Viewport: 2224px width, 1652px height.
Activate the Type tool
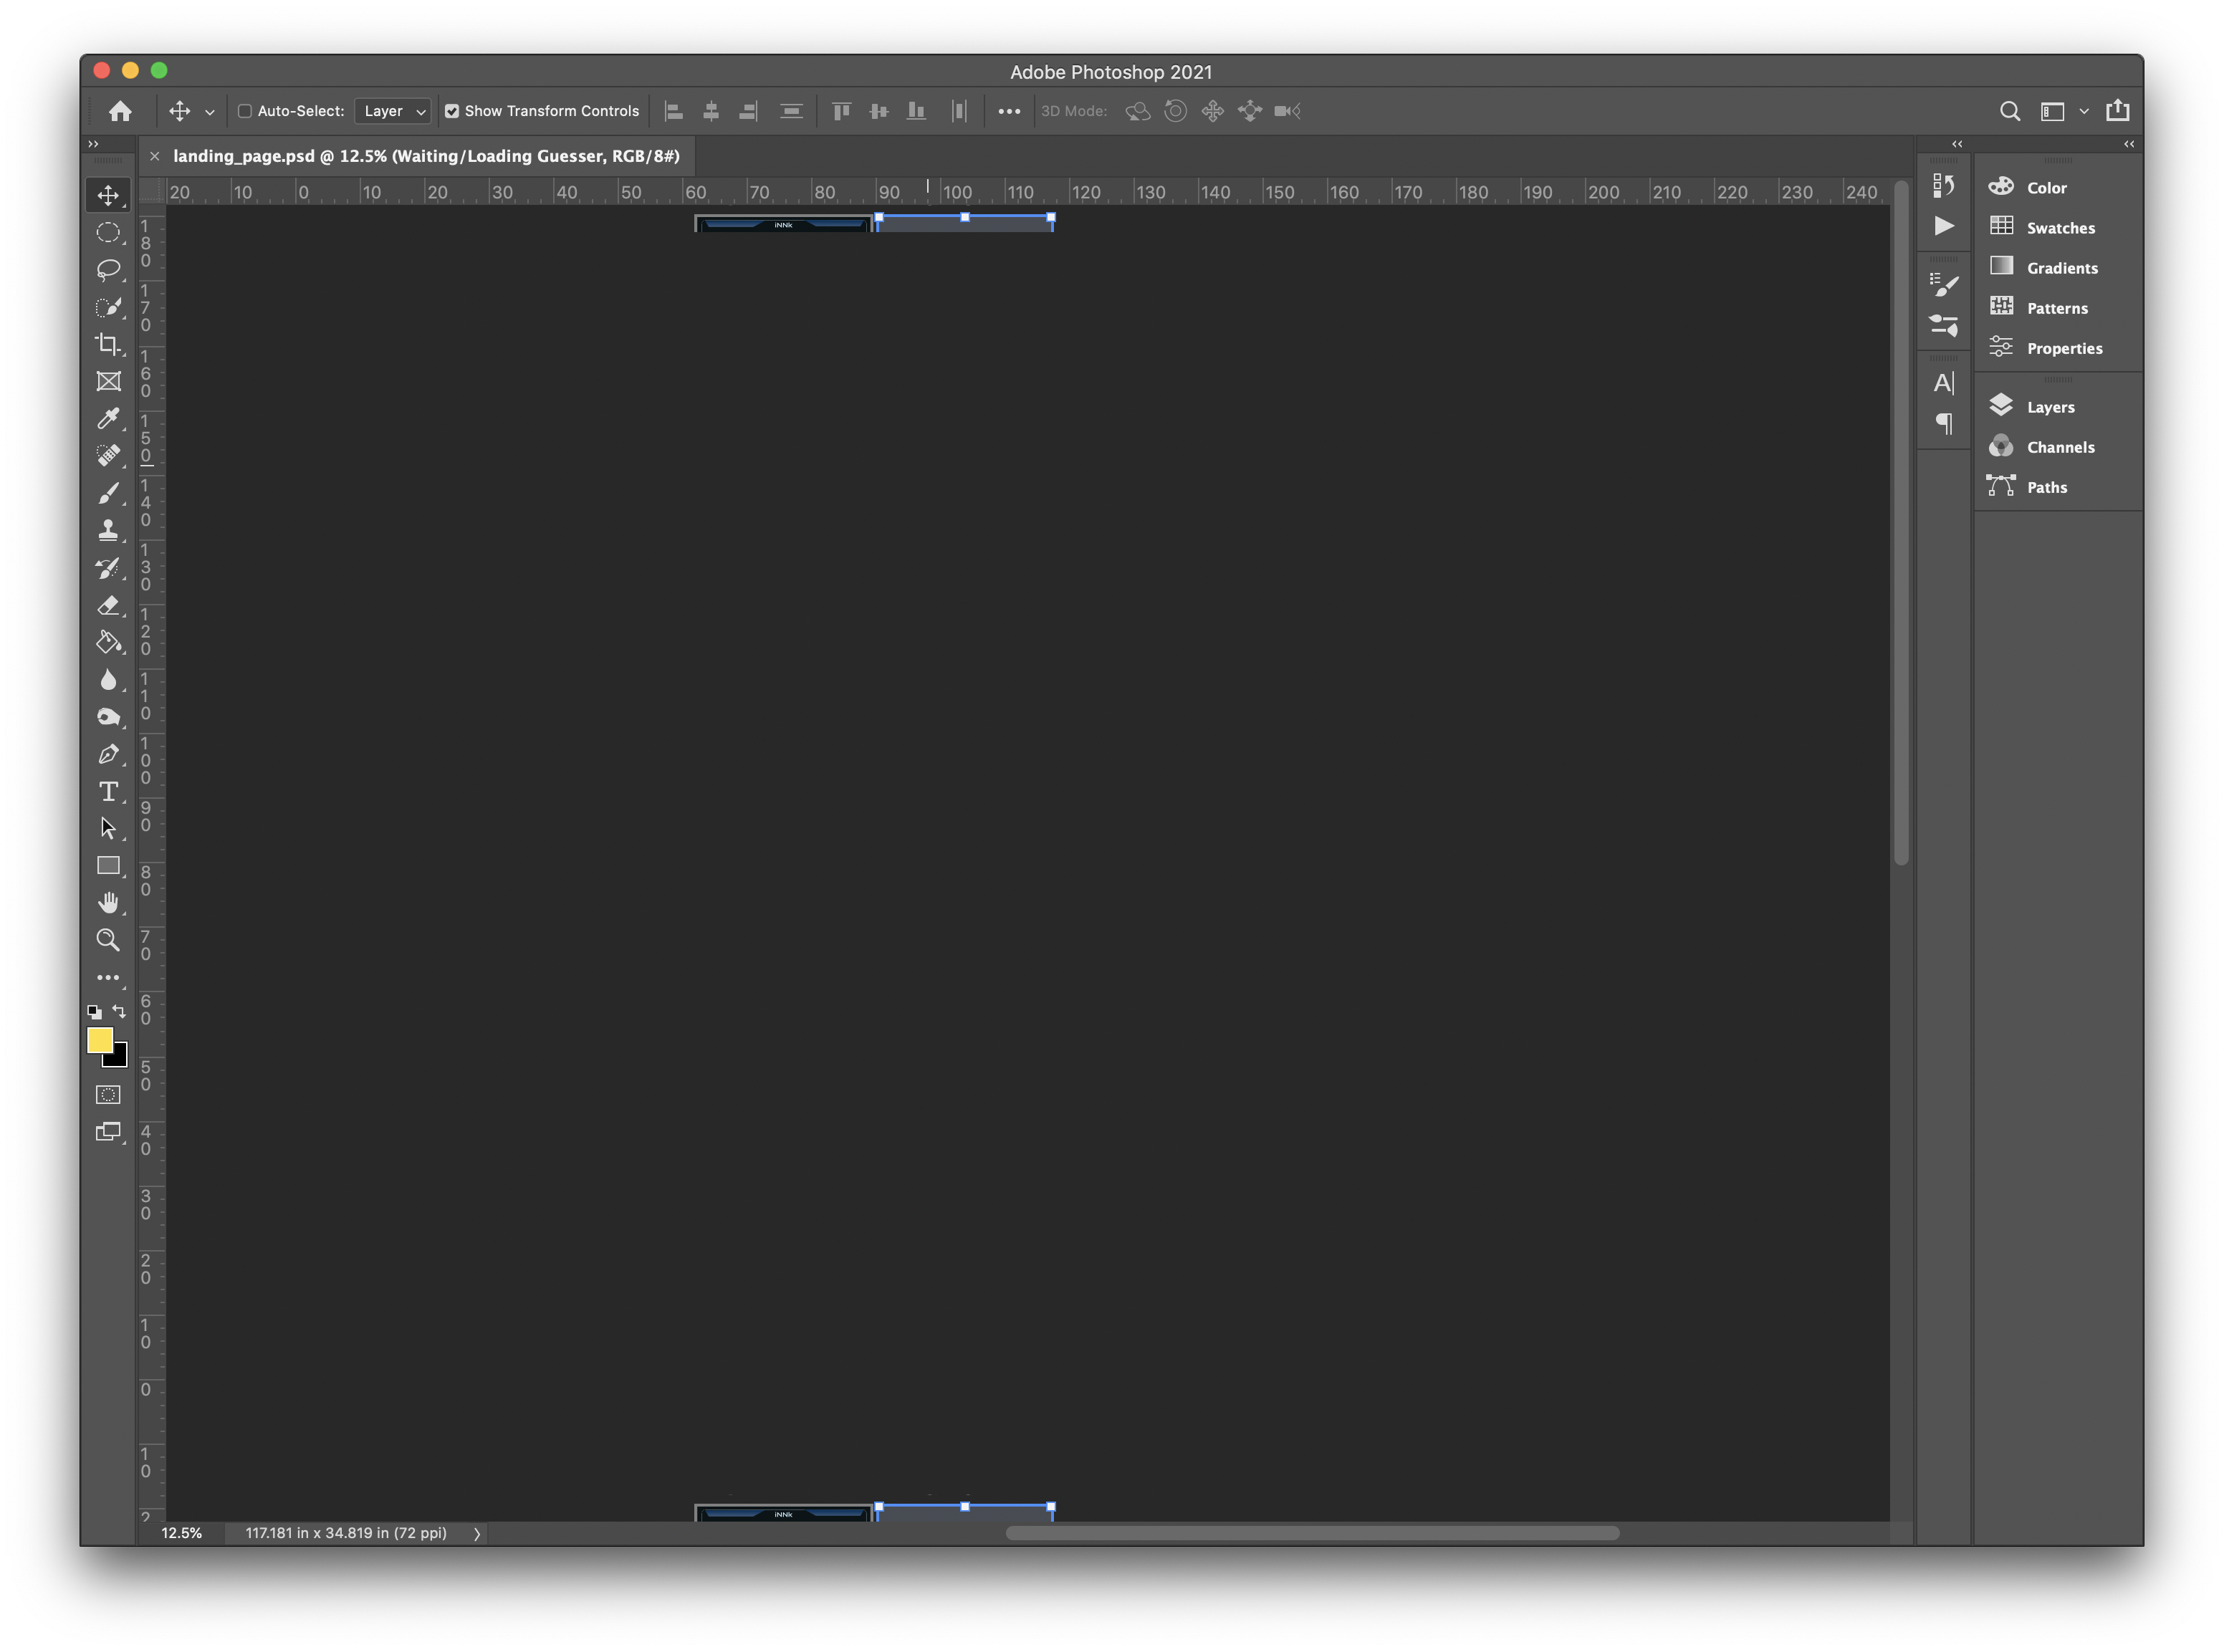(x=109, y=790)
